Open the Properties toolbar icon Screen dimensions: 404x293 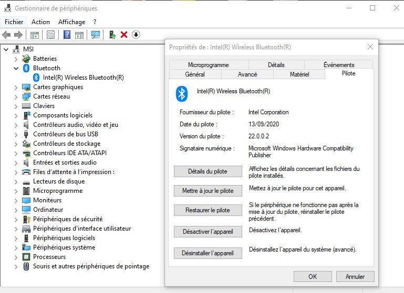tap(51, 35)
